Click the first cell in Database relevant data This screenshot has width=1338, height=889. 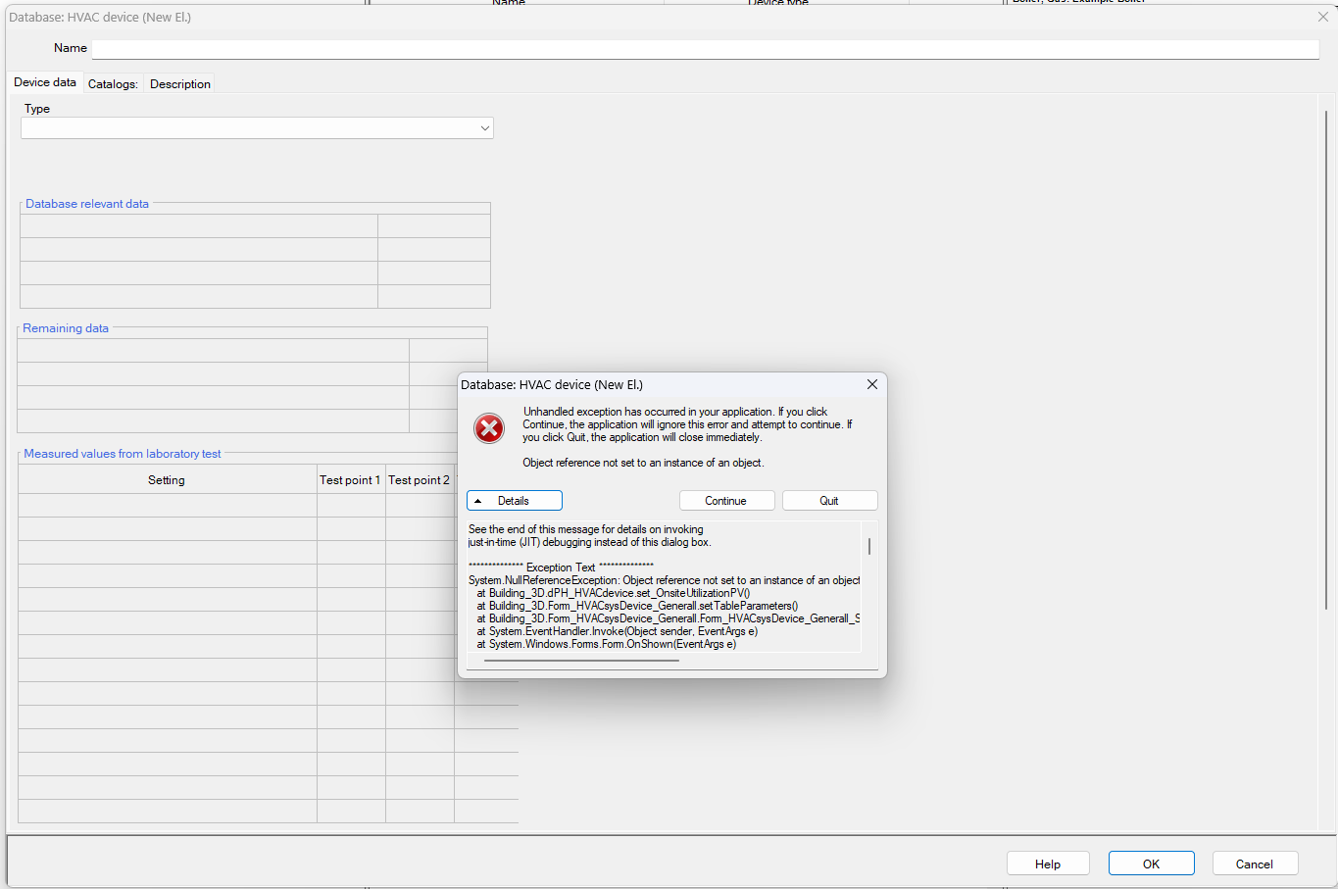(198, 225)
